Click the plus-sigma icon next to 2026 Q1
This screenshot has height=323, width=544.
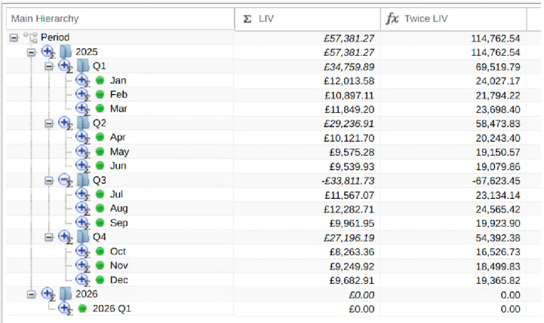click(65, 308)
